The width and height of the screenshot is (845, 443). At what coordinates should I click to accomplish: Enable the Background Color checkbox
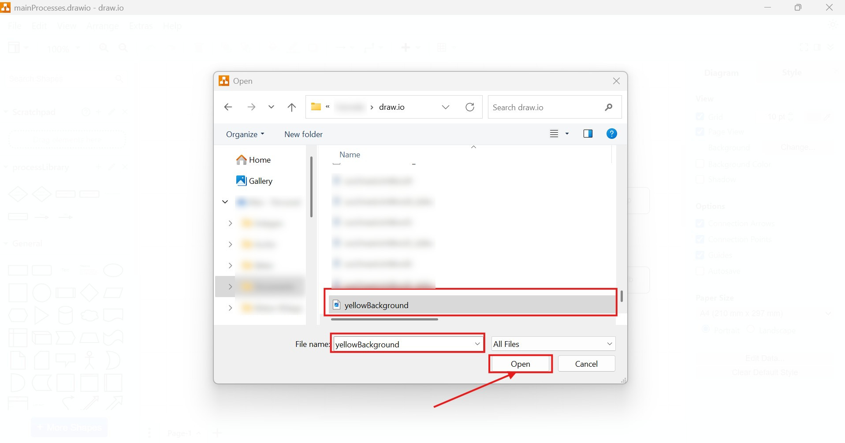click(x=700, y=164)
